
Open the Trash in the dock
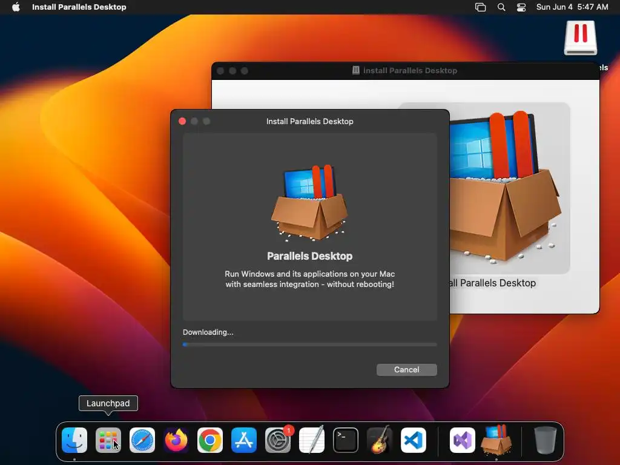(x=546, y=440)
